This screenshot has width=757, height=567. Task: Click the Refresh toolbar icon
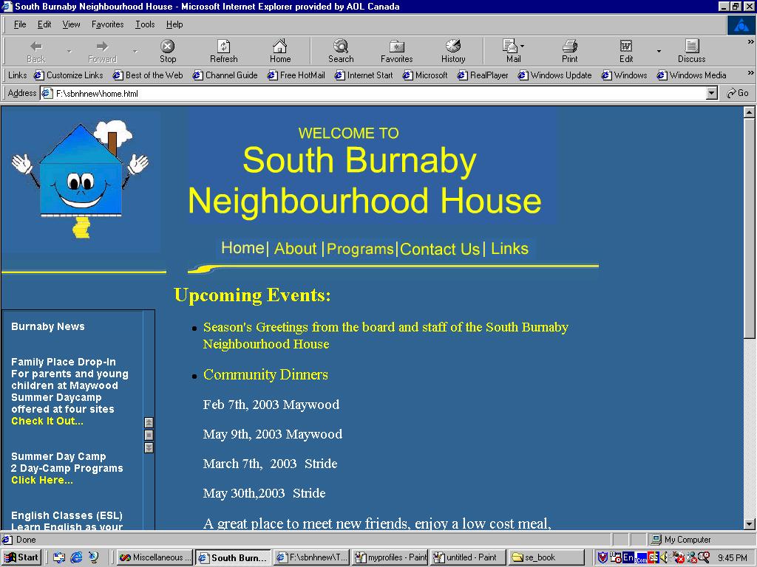click(x=223, y=51)
